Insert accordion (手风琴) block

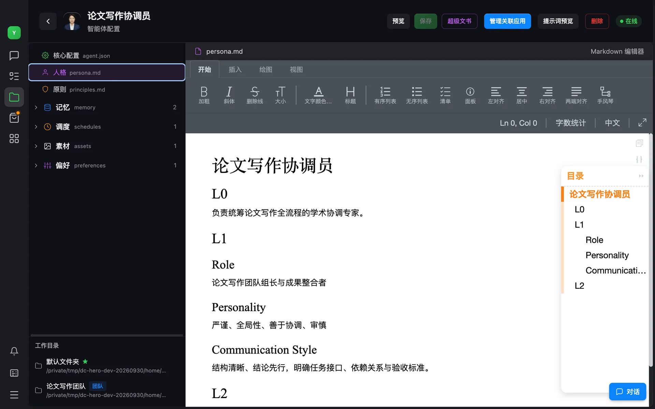click(x=605, y=95)
